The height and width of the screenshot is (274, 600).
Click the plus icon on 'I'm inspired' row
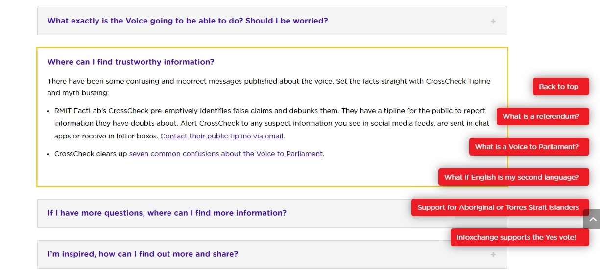pyautogui.click(x=493, y=254)
